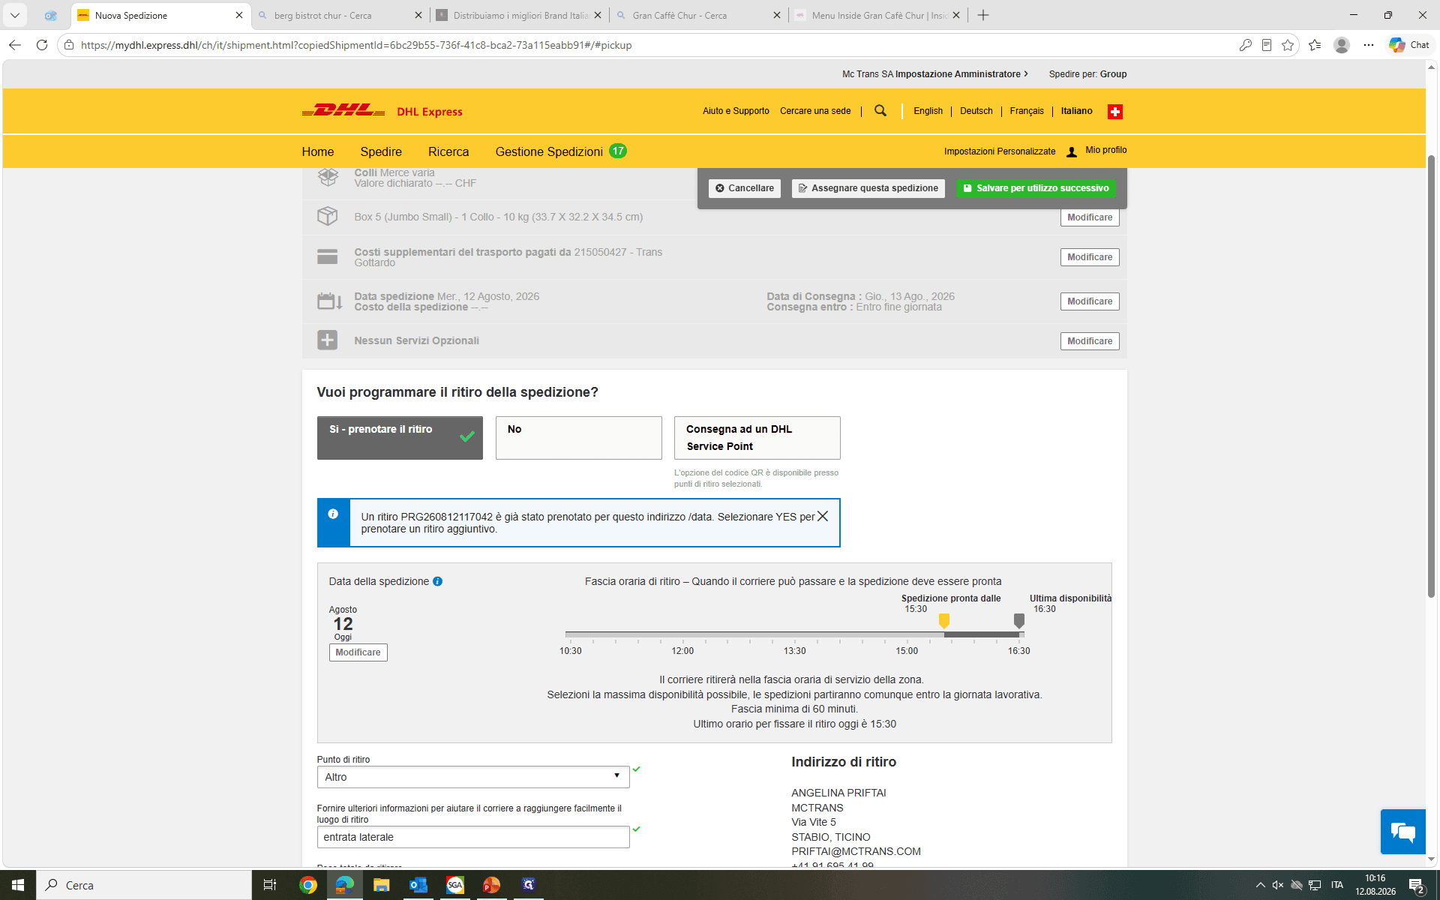Open the browser tab list chevron
Image resolution: width=1440 pixels, height=900 pixels.
tap(14, 15)
